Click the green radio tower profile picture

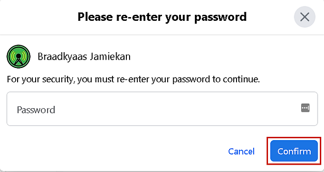click(19, 56)
